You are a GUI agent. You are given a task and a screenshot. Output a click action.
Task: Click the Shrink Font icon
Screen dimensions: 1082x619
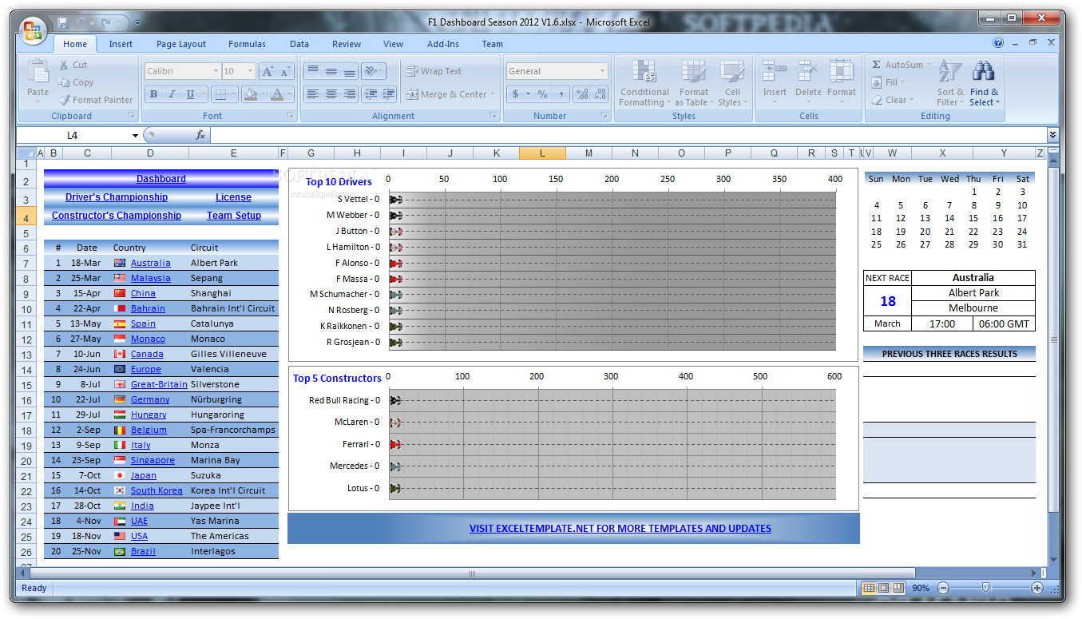tap(287, 71)
